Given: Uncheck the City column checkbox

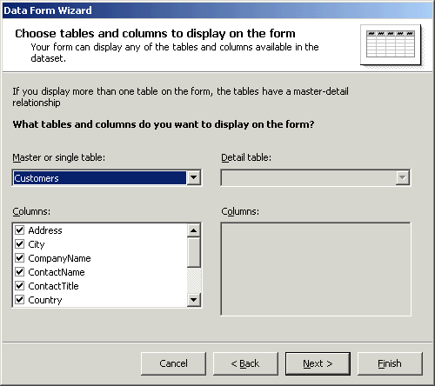Looking at the screenshot, I should [20, 244].
